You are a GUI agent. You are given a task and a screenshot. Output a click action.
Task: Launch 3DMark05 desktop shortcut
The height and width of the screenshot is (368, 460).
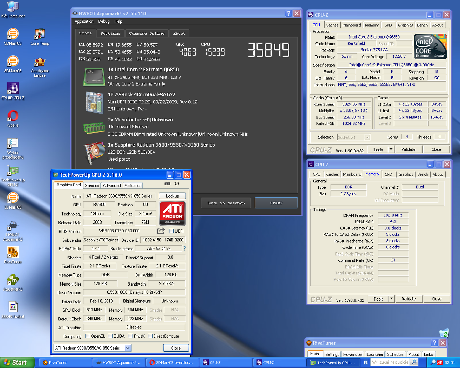13,200
